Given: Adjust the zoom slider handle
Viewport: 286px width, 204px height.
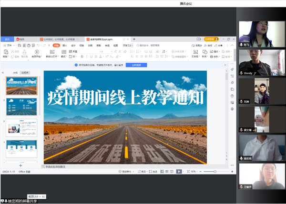Looking at the screenshot, I should (215, 171).
